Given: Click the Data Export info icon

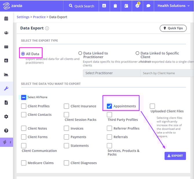Looking at the screenshot, I should (47, 28).
